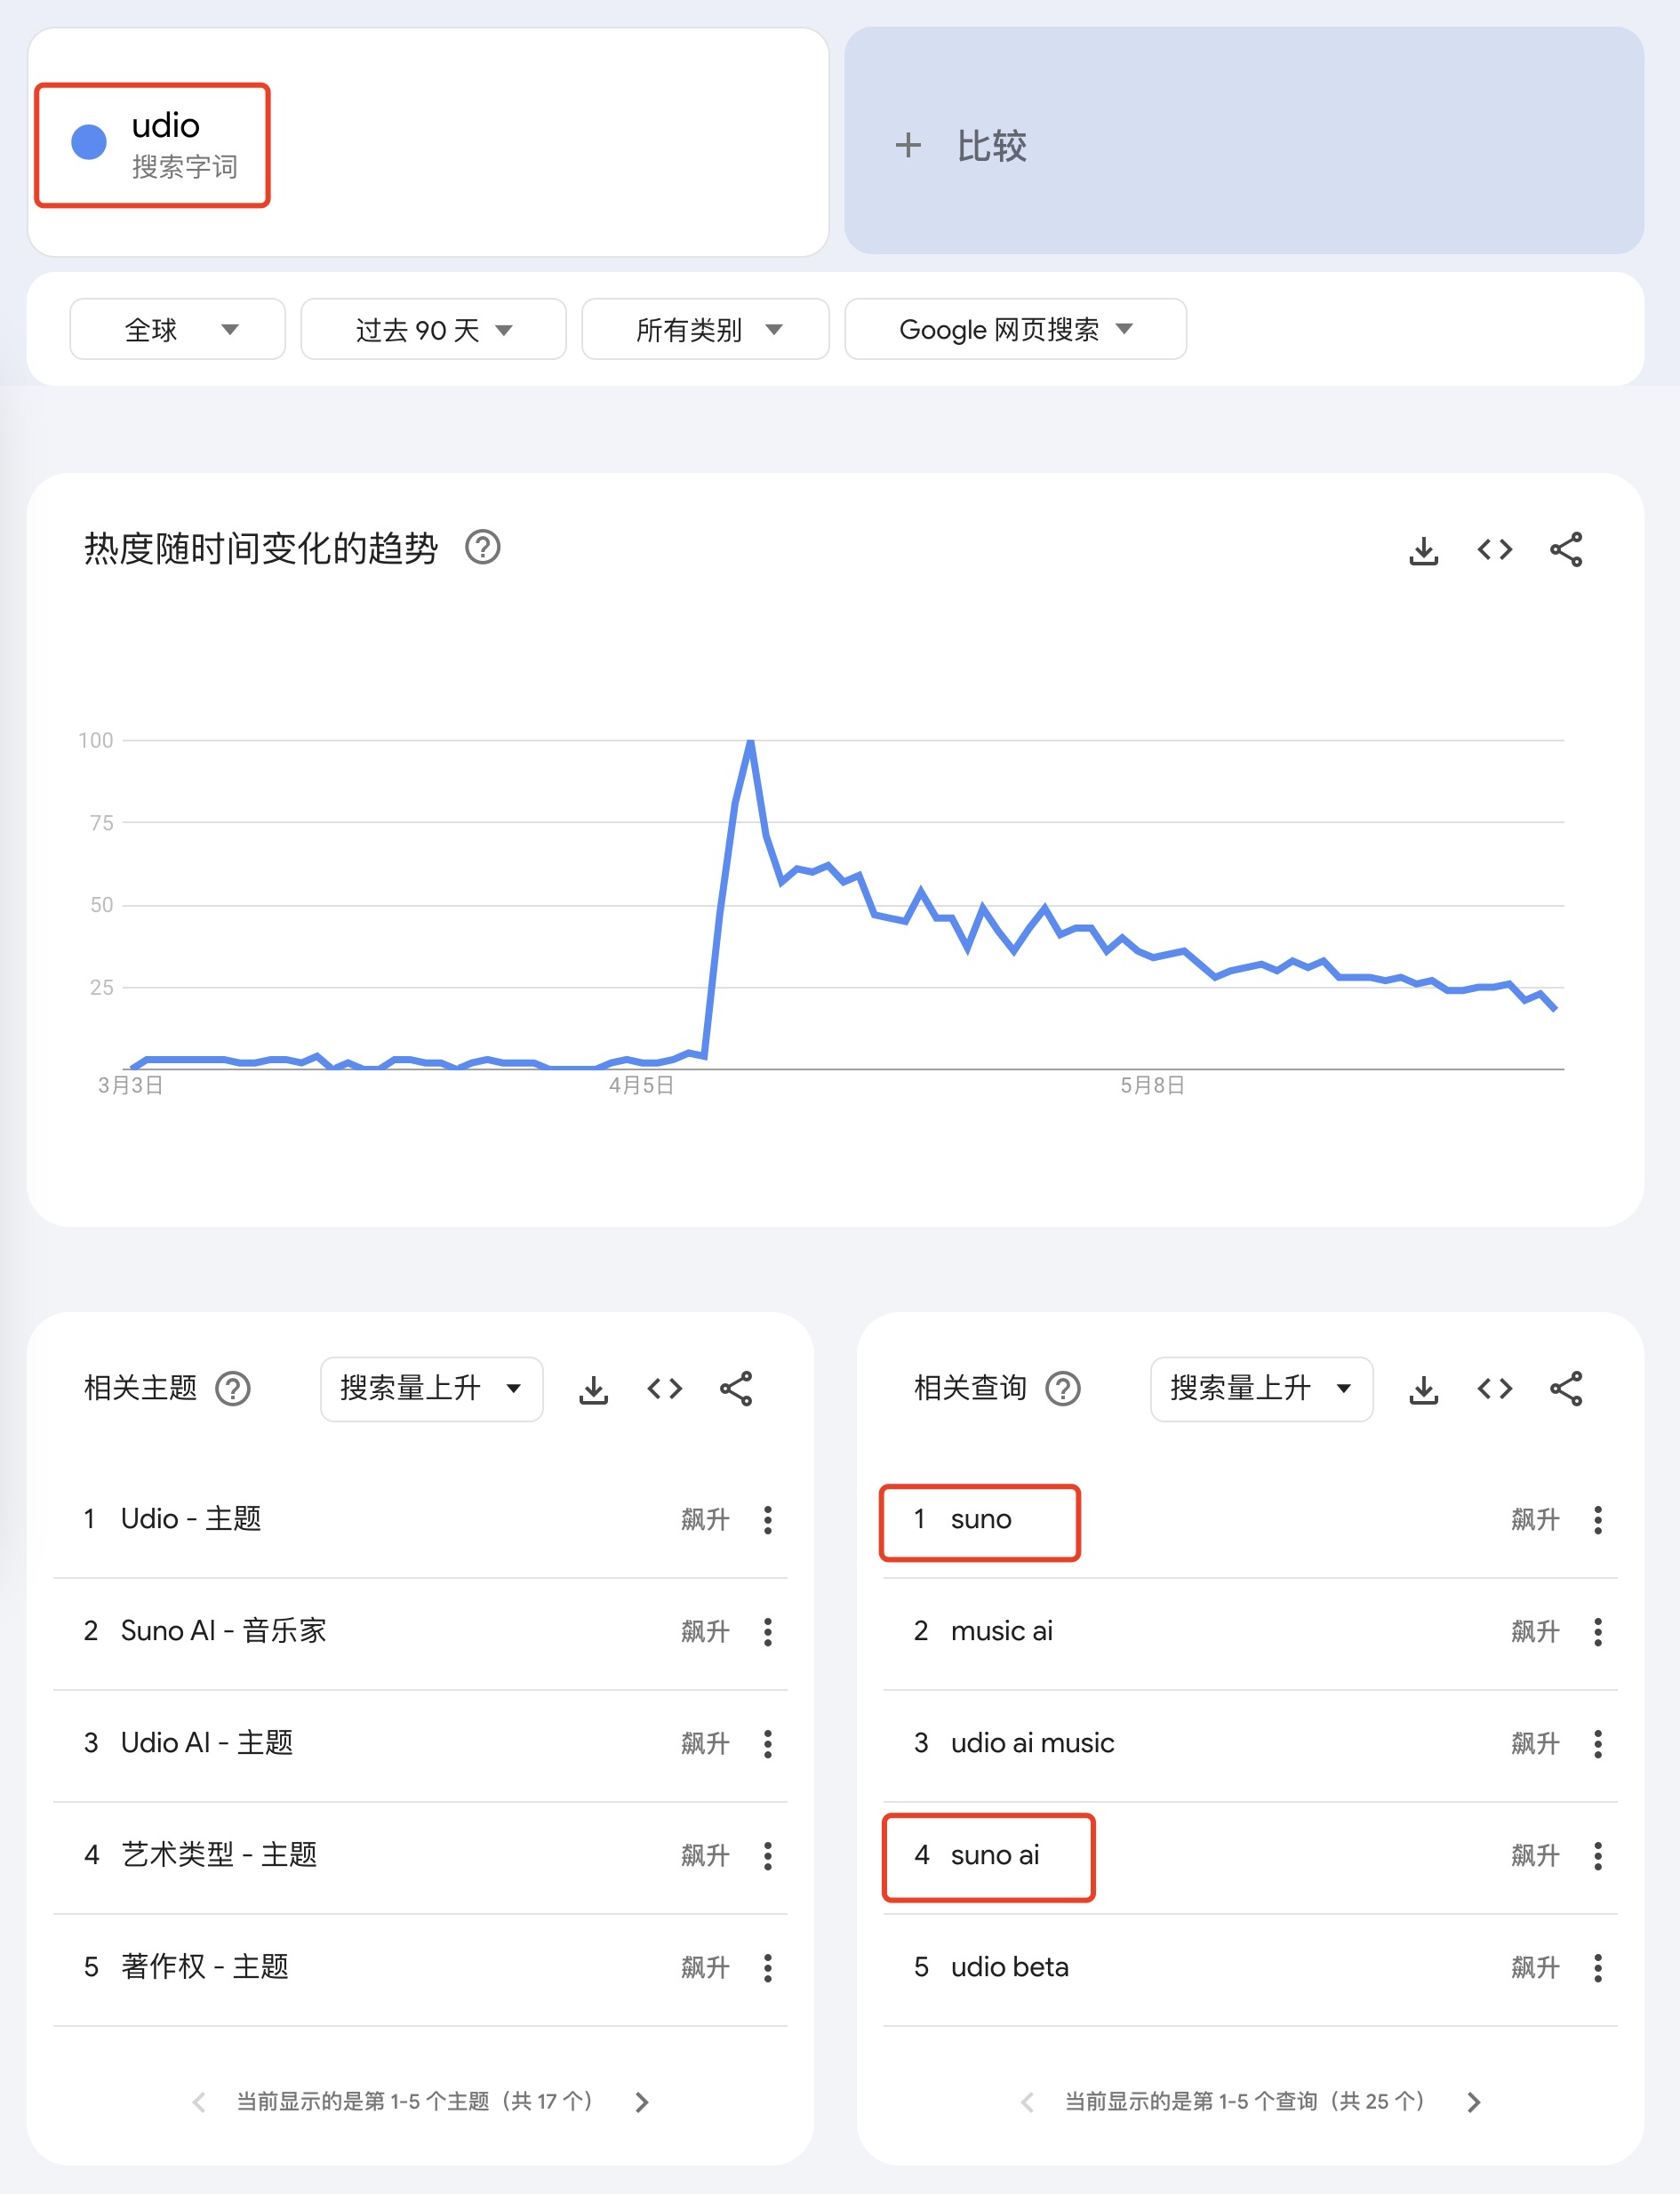1680x2194 pixels.
Task: Go to next page of related topics
Action: point(642,2103)
